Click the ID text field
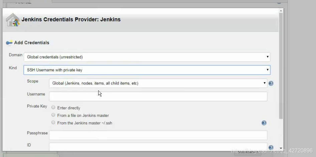 tap(158, 147)
